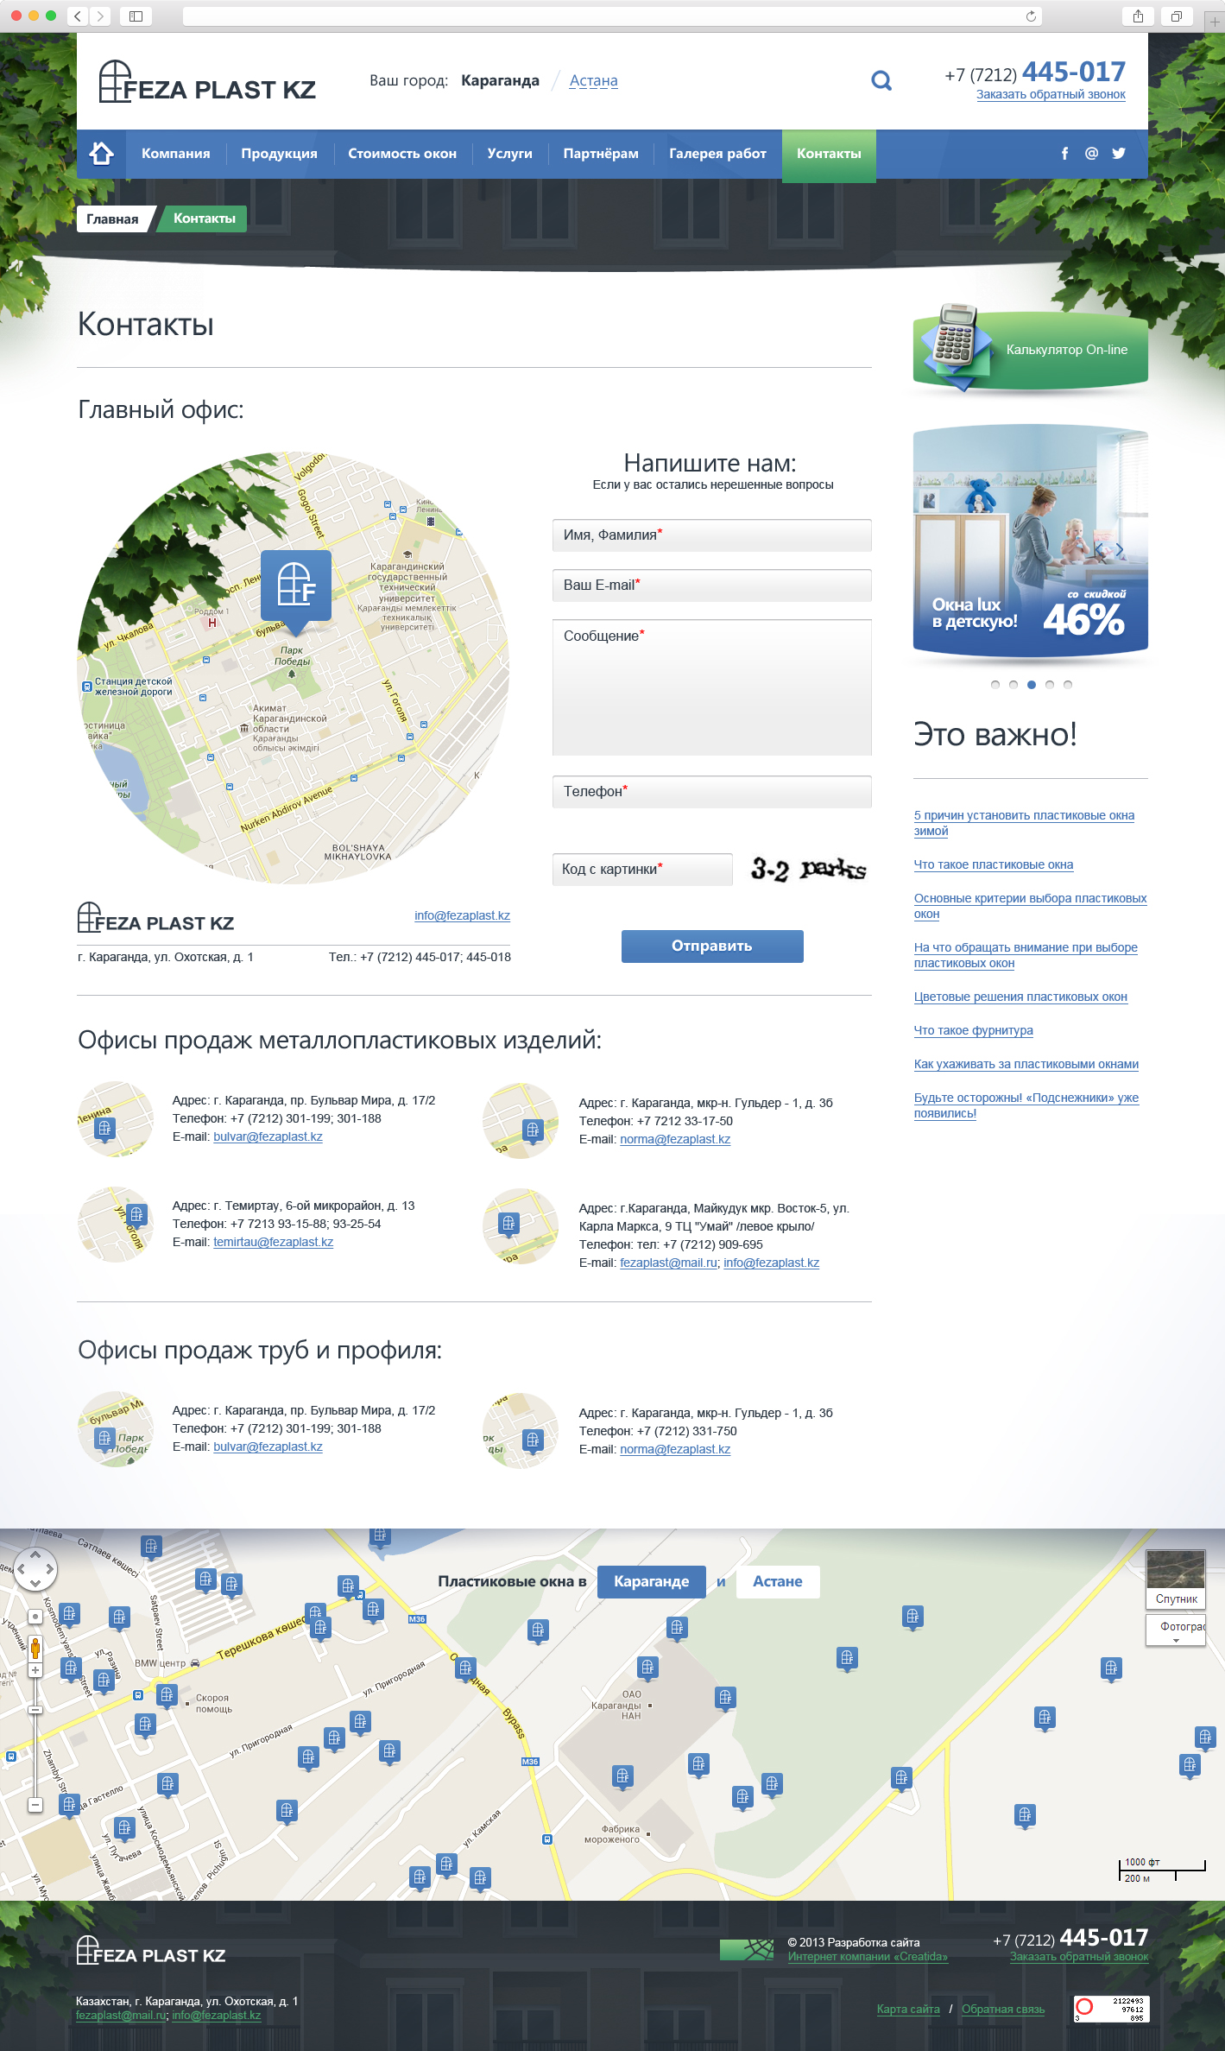Open the Галерея работ menu item
Screen dimensions: 1225x2051
(717, 154)
